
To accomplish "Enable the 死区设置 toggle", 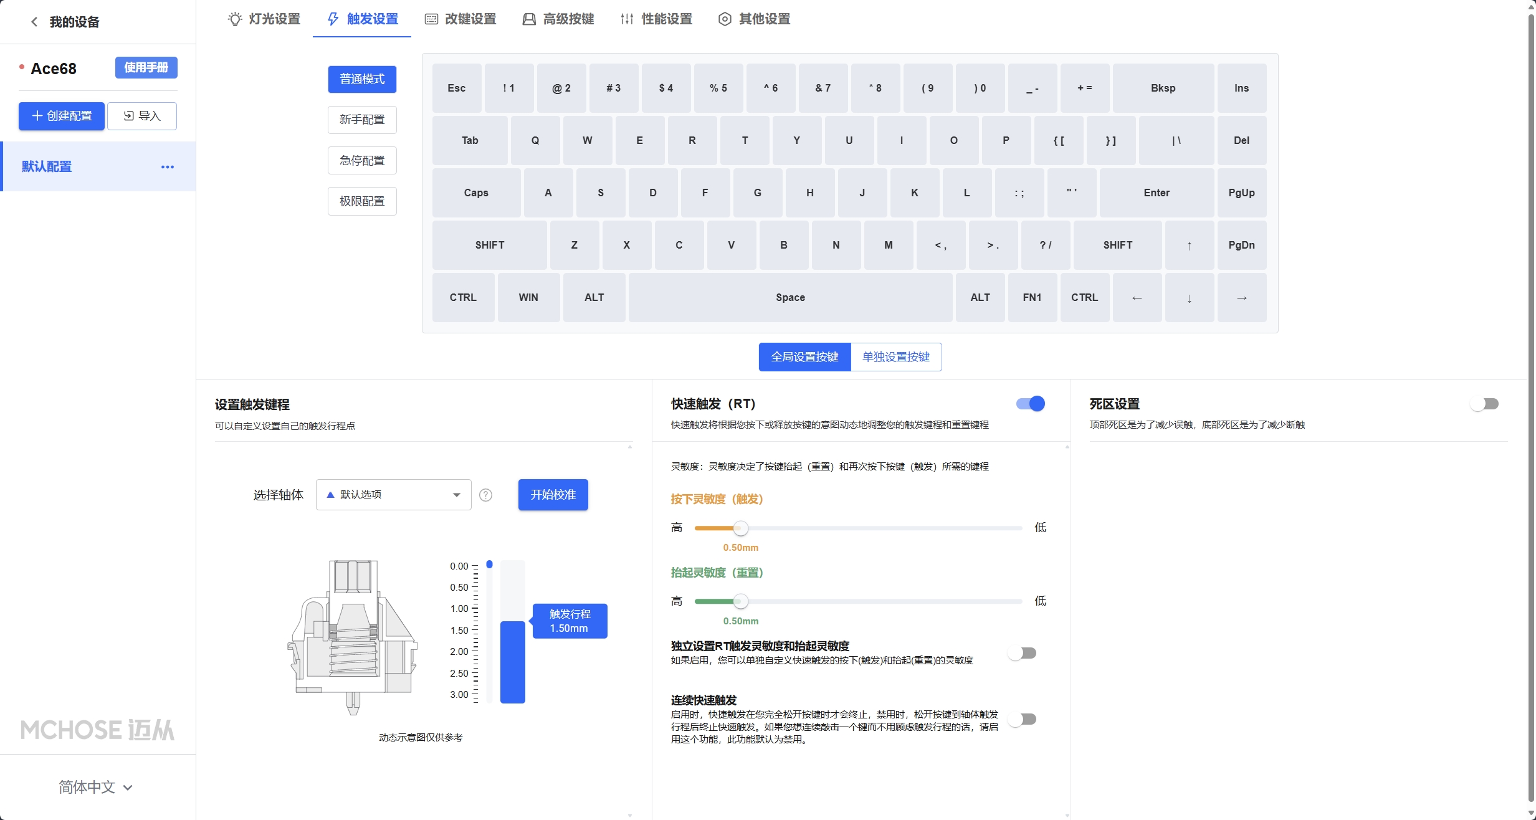I will [1484, 404].
